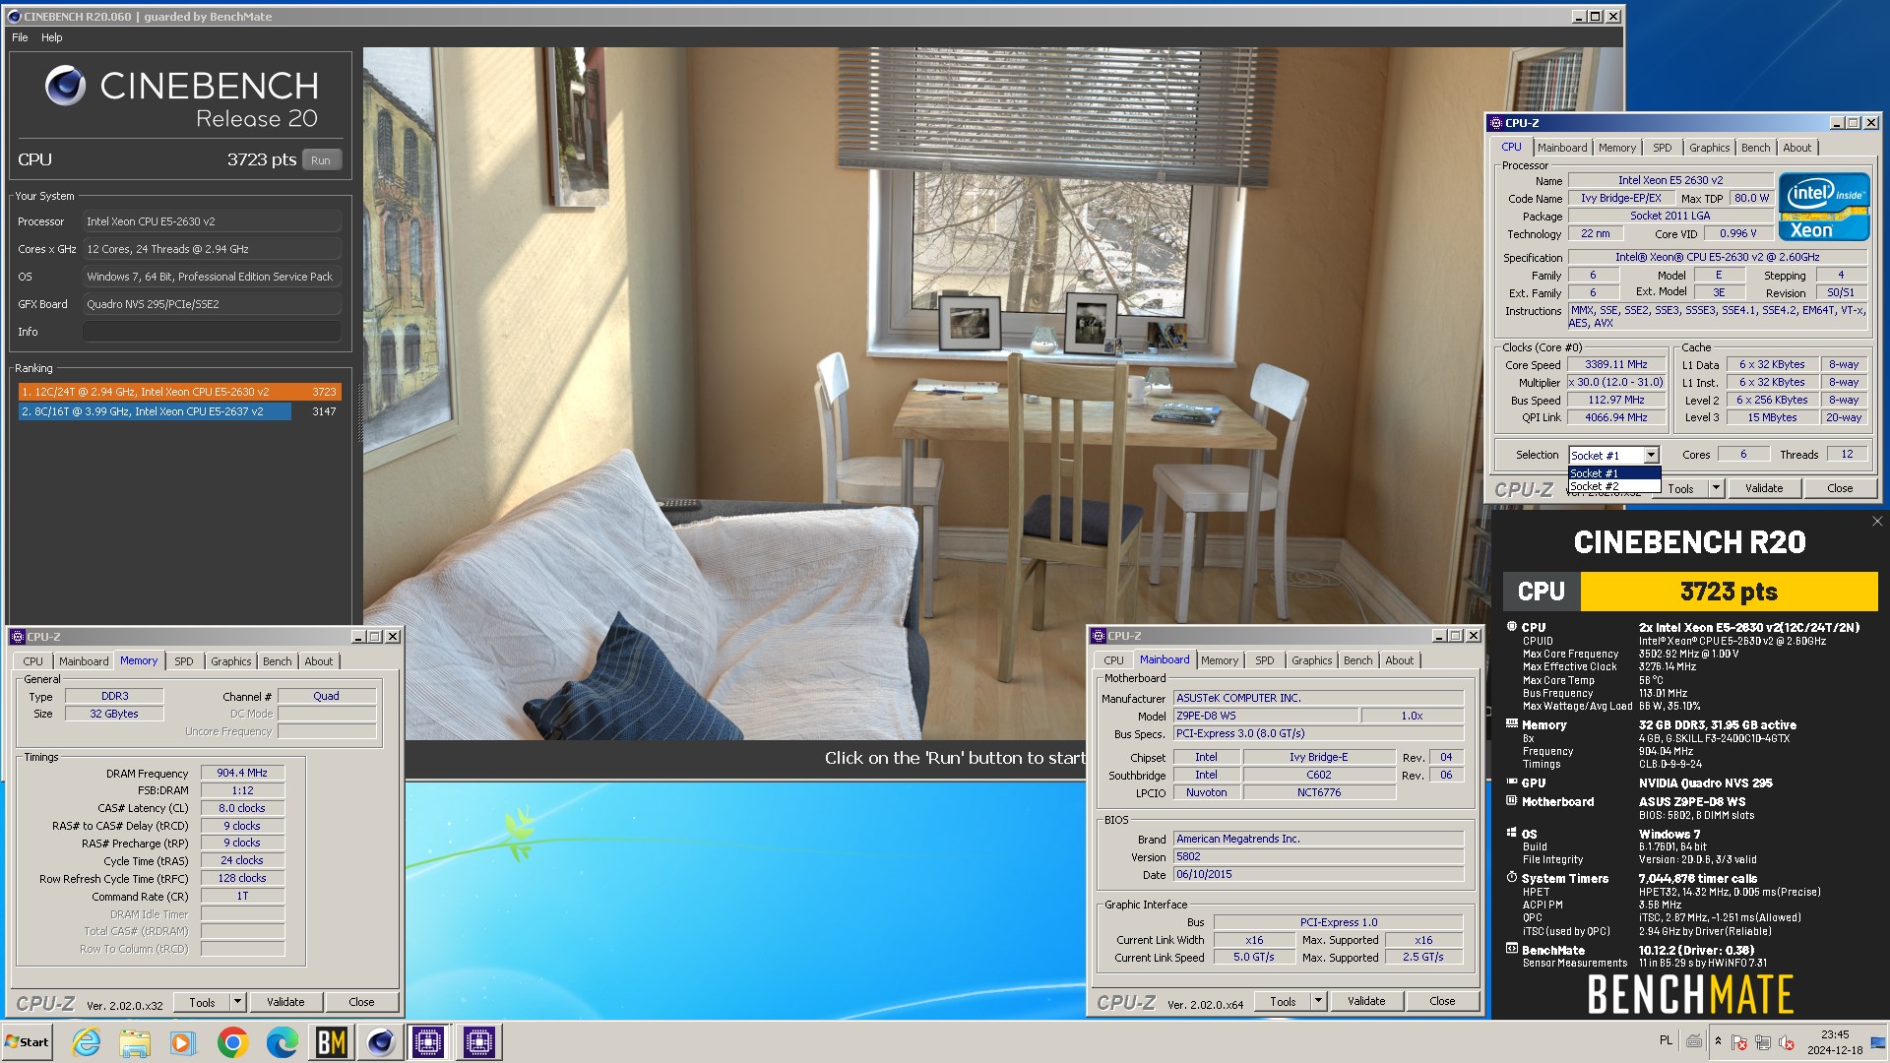Click the BIOS version 5802 field

(x=1318, y=856)
